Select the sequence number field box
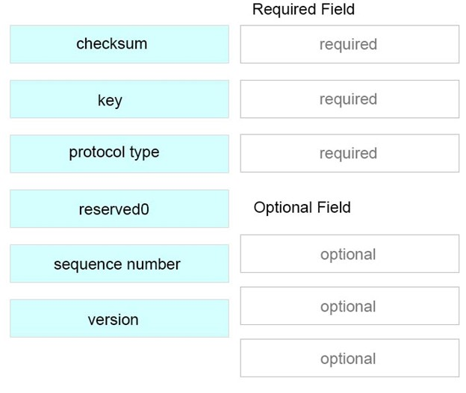Screen dimensions: 466x393 click(119, 264)
